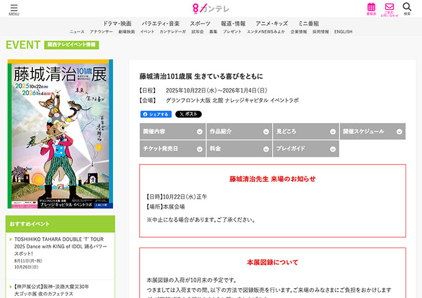Share event via Facebook share button
The image size is (422, 298).
coord(156,114)
